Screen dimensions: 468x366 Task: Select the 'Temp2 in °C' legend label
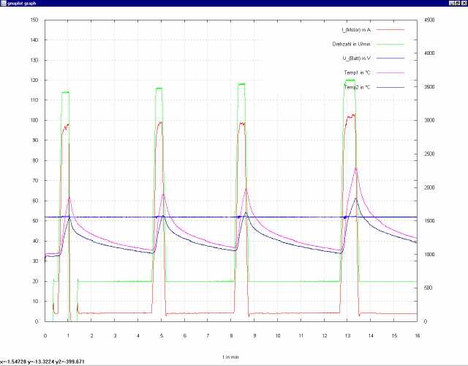point(358,87)
